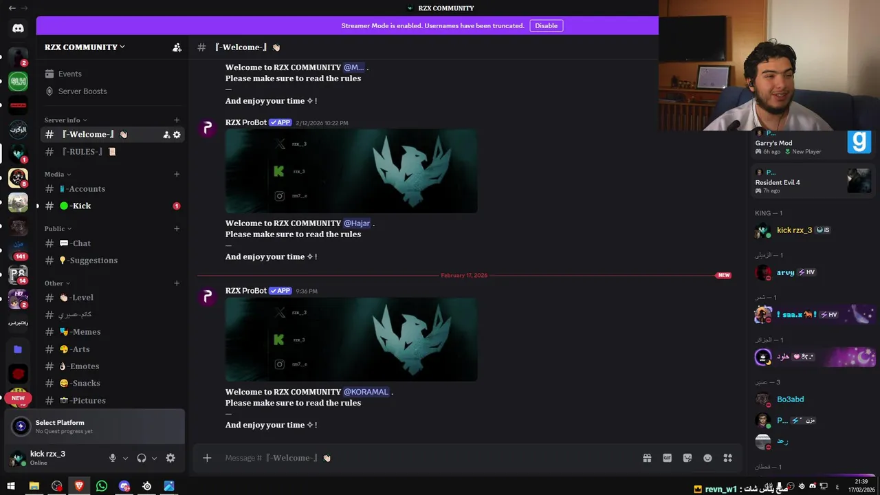Screen dimensions: 880x495
Task: Open microphone input options chevron
Action: [x=125, y=459]
